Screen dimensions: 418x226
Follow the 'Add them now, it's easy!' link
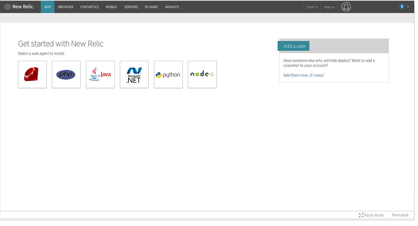(303, 75)
